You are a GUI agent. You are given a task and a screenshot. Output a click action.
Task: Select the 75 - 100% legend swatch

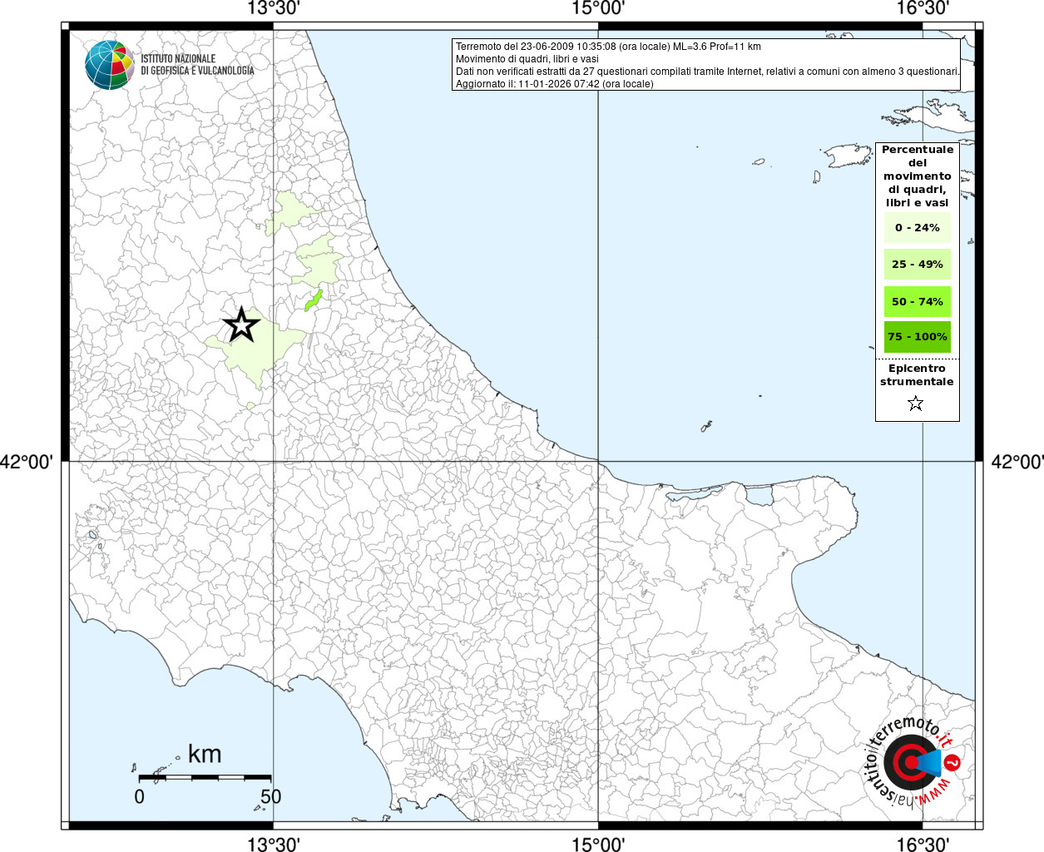[x=918, y=337]
